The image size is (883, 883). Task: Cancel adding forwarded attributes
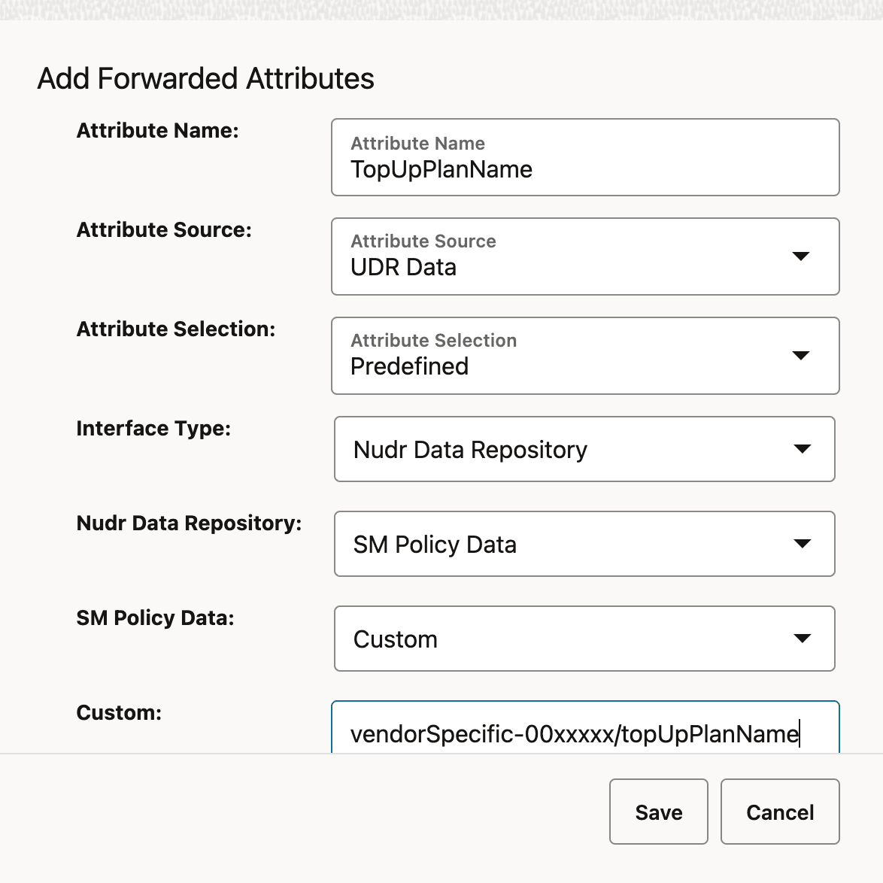[x=780, y=812]
